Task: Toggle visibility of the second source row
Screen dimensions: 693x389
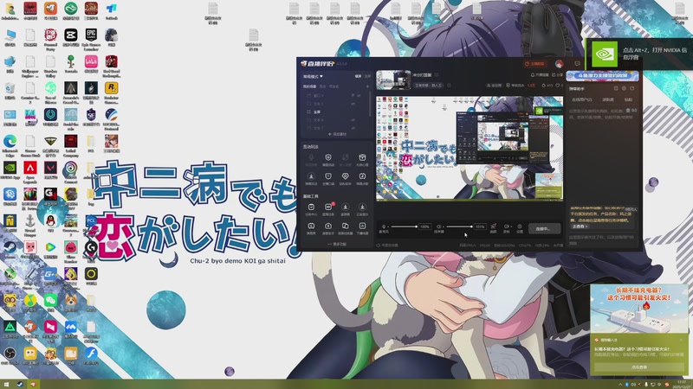Action: 353,104
